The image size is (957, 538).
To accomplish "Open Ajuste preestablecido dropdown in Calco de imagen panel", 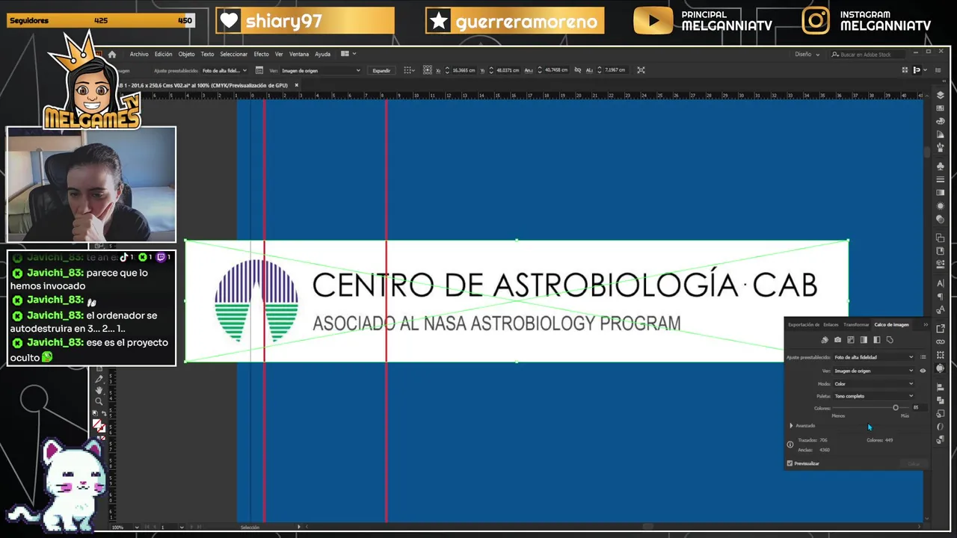I will tap(873, 357).
